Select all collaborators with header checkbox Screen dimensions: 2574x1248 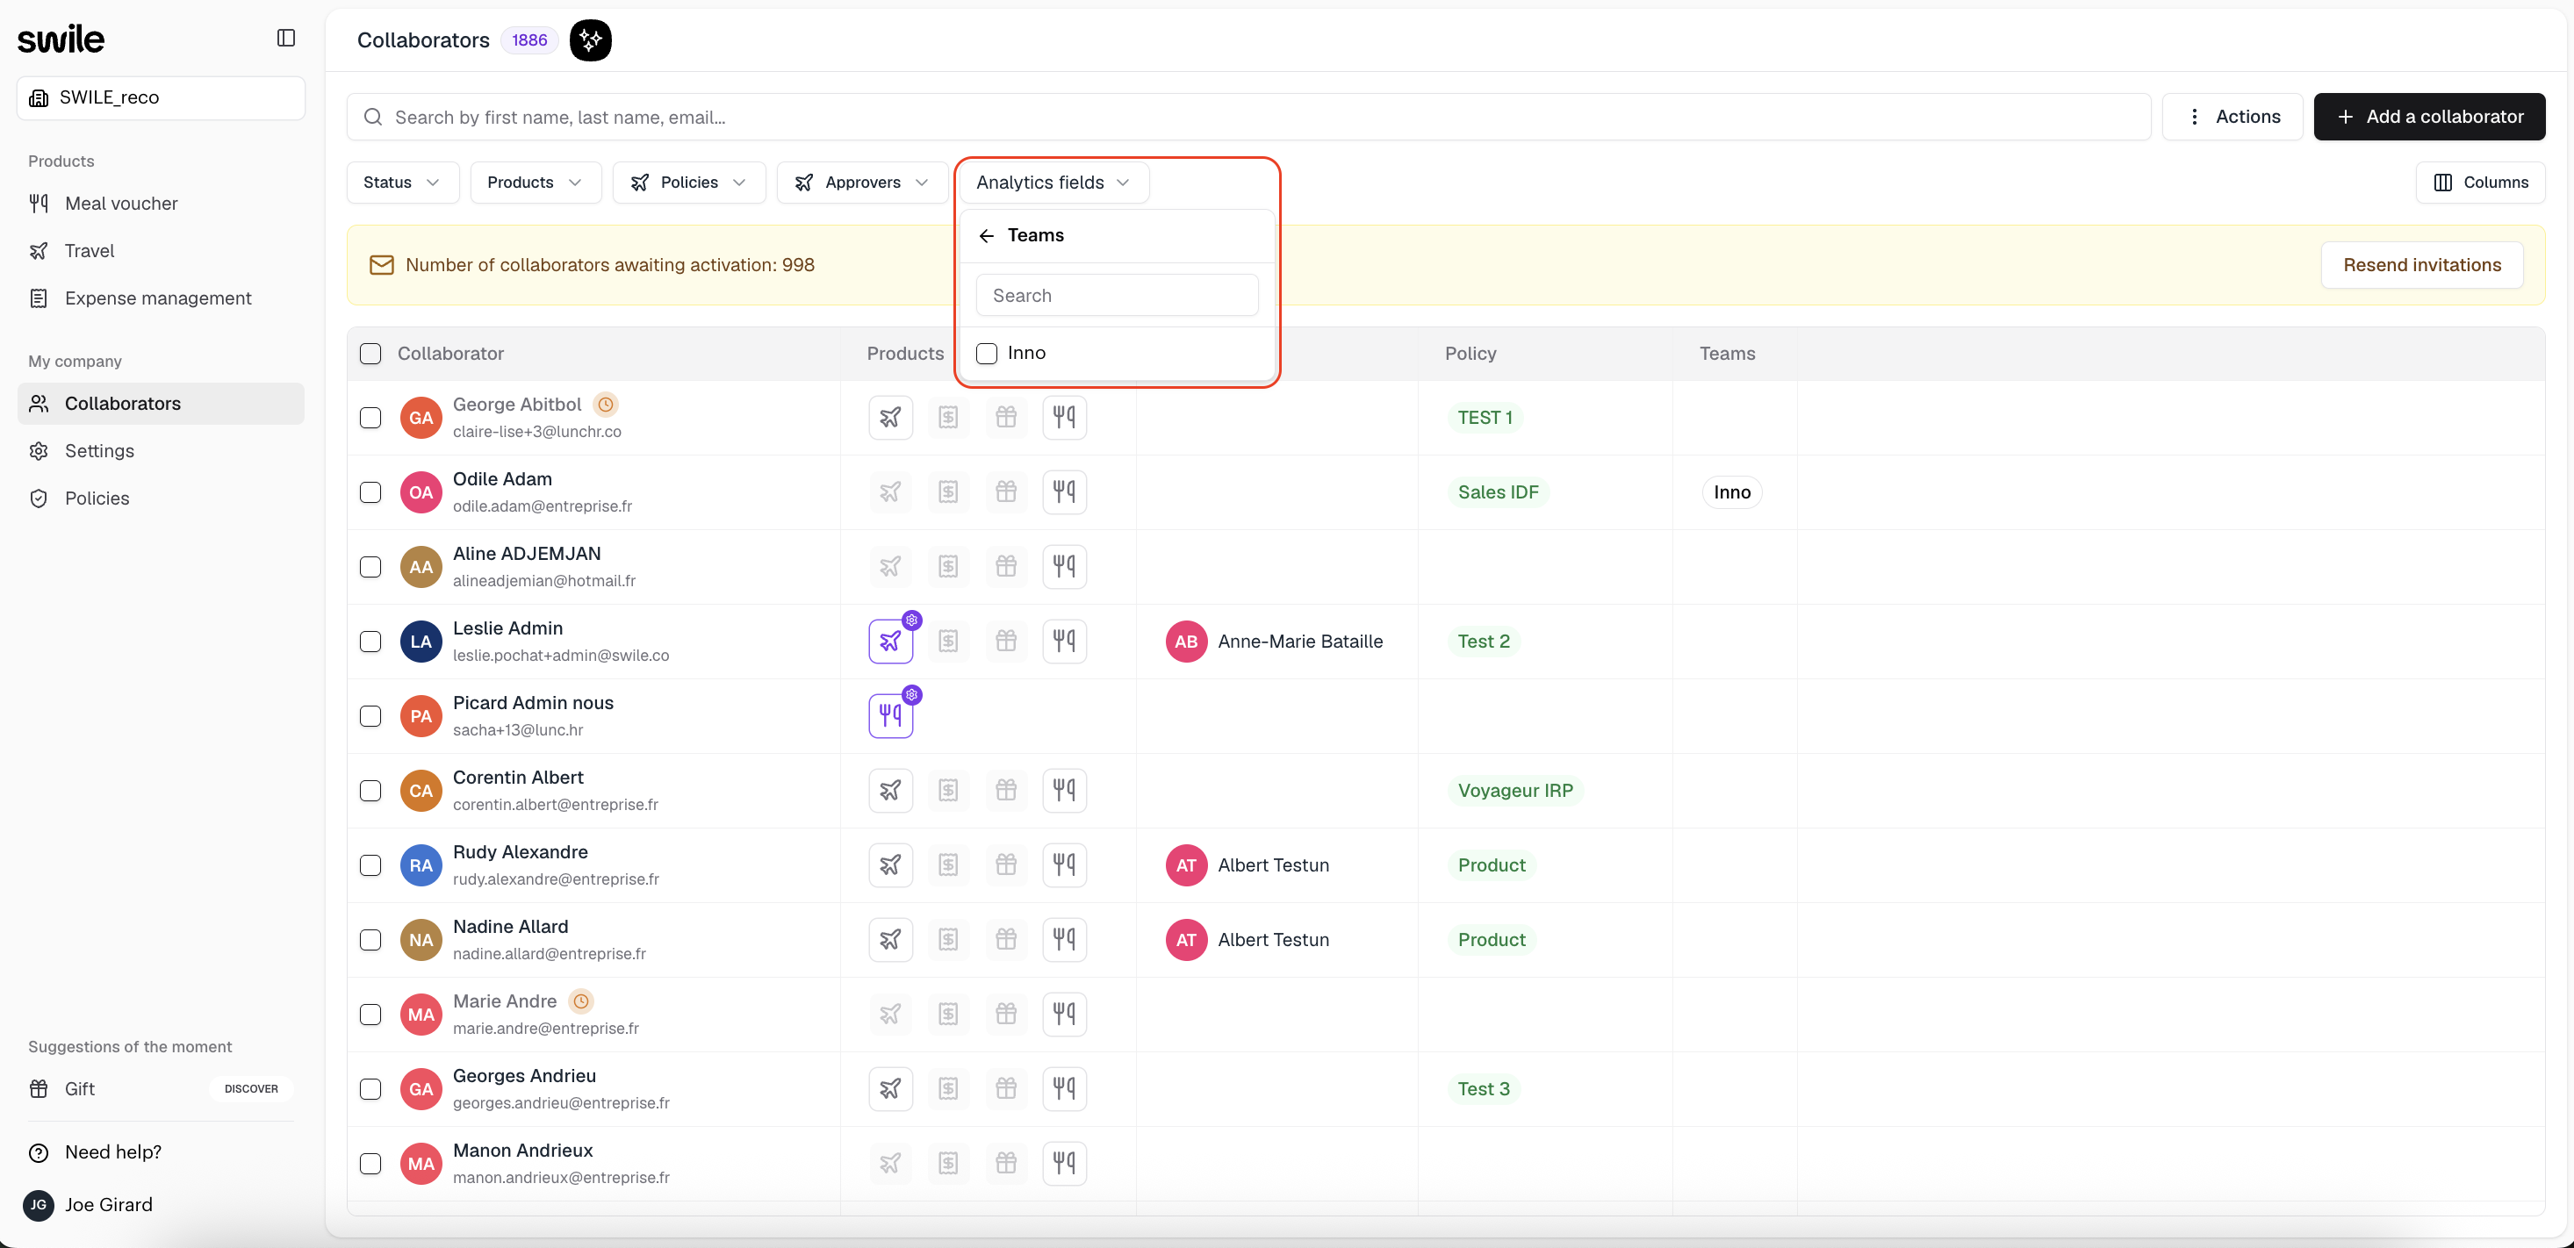pyautogui.click(x=370, y=354)
